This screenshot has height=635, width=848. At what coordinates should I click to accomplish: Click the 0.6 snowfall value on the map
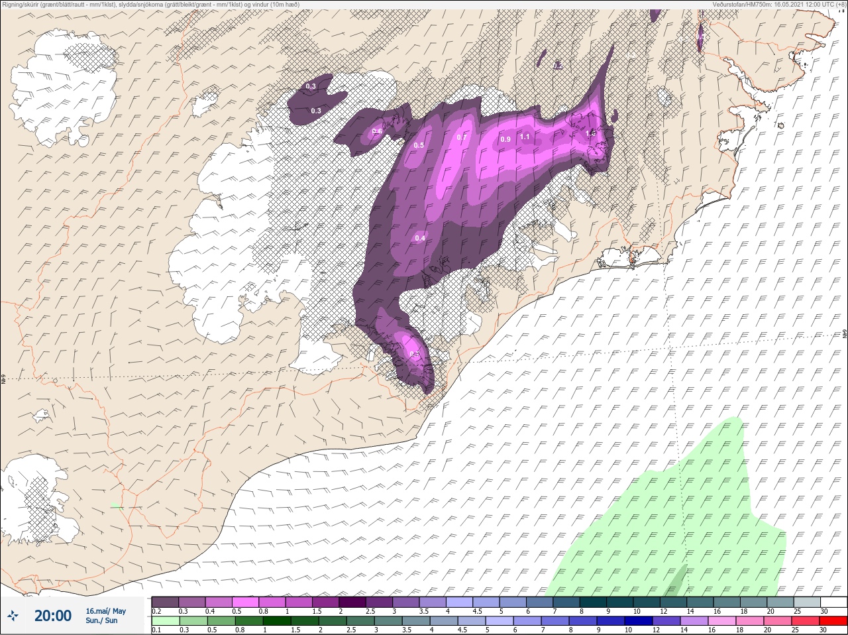[376, 131]
